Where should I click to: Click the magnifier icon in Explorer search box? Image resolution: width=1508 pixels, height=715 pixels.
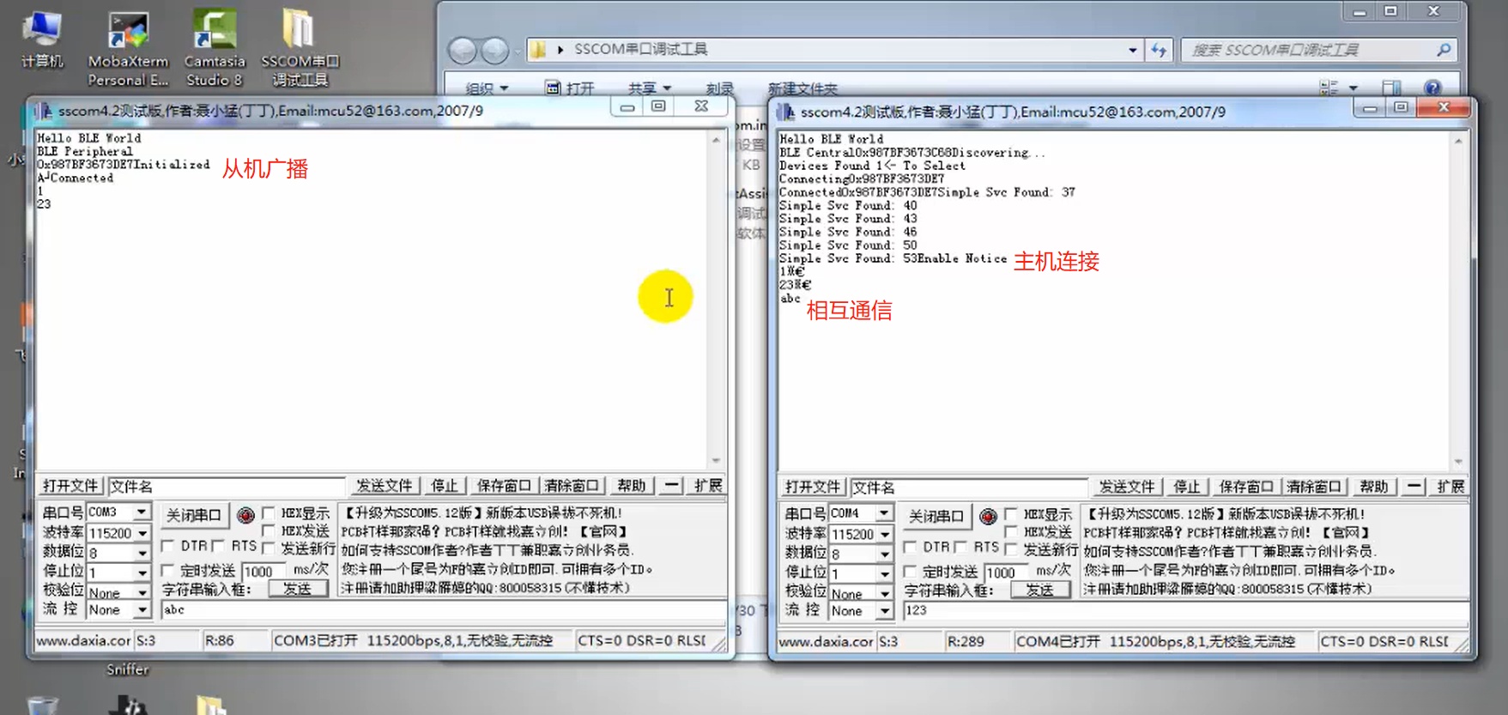pos(1444,50)
